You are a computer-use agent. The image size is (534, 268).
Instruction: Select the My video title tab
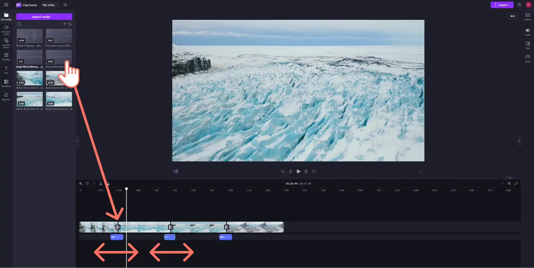pos(49,5)
